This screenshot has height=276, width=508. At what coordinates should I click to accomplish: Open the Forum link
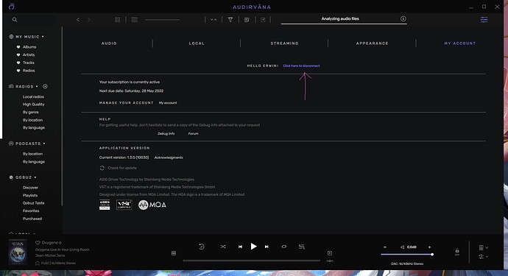click(193, 133)
